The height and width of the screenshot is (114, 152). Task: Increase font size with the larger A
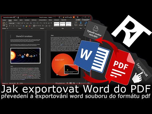point(23,23)
